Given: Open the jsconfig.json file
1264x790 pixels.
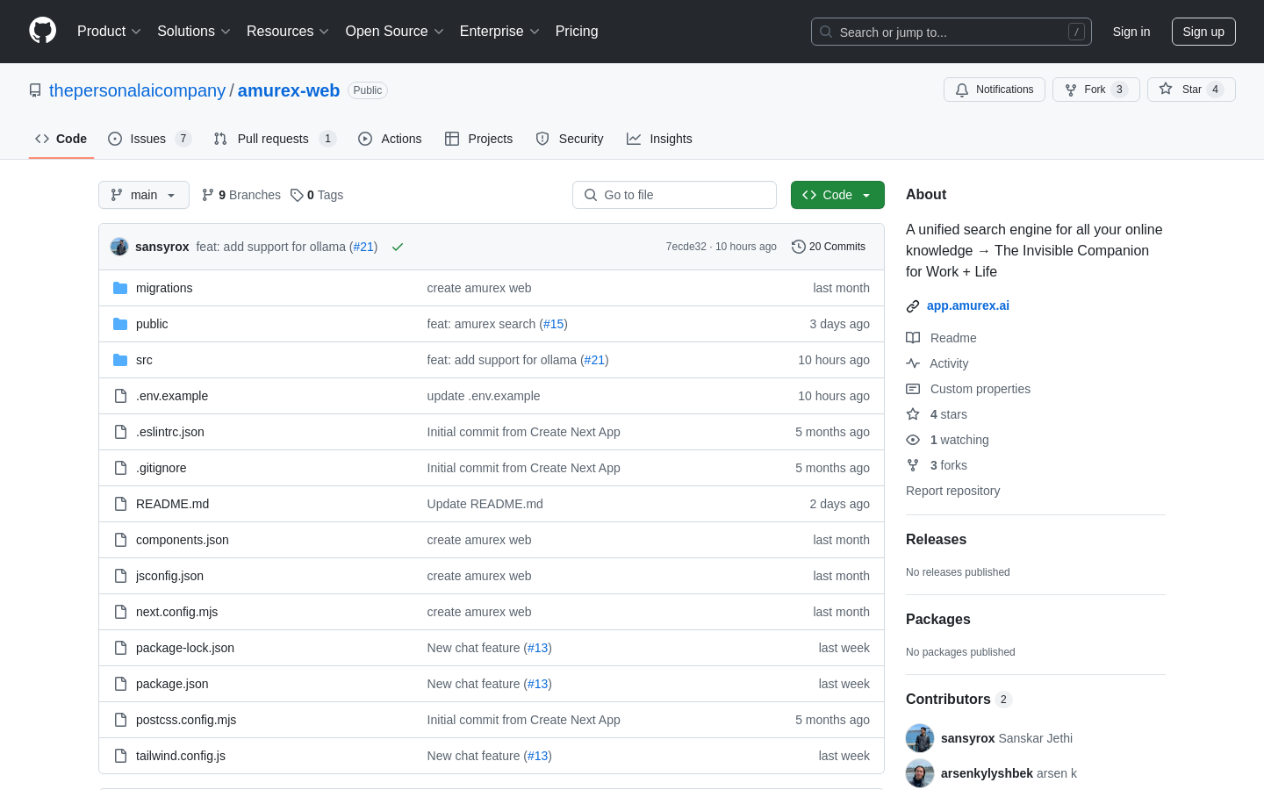Looking at the screenshot, I should (169, 576).
